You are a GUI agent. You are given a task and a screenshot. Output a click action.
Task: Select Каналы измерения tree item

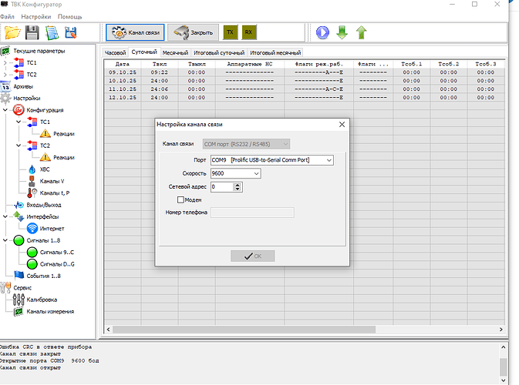click(x=50, y=312)
